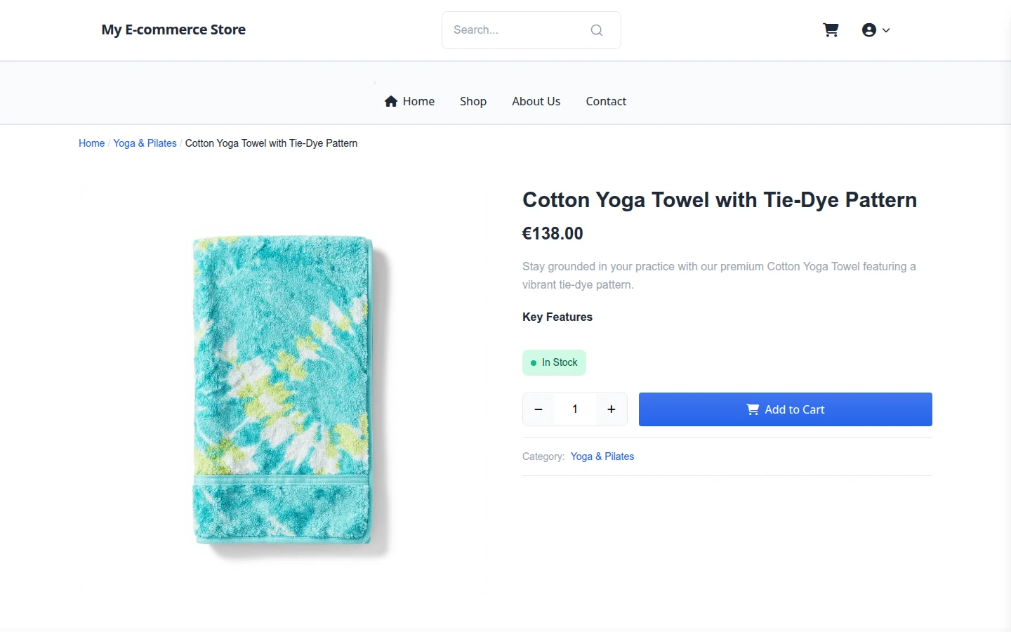Decrease quantity with the minus button
The image size is (1011, 632).
[x=538, y=409]
